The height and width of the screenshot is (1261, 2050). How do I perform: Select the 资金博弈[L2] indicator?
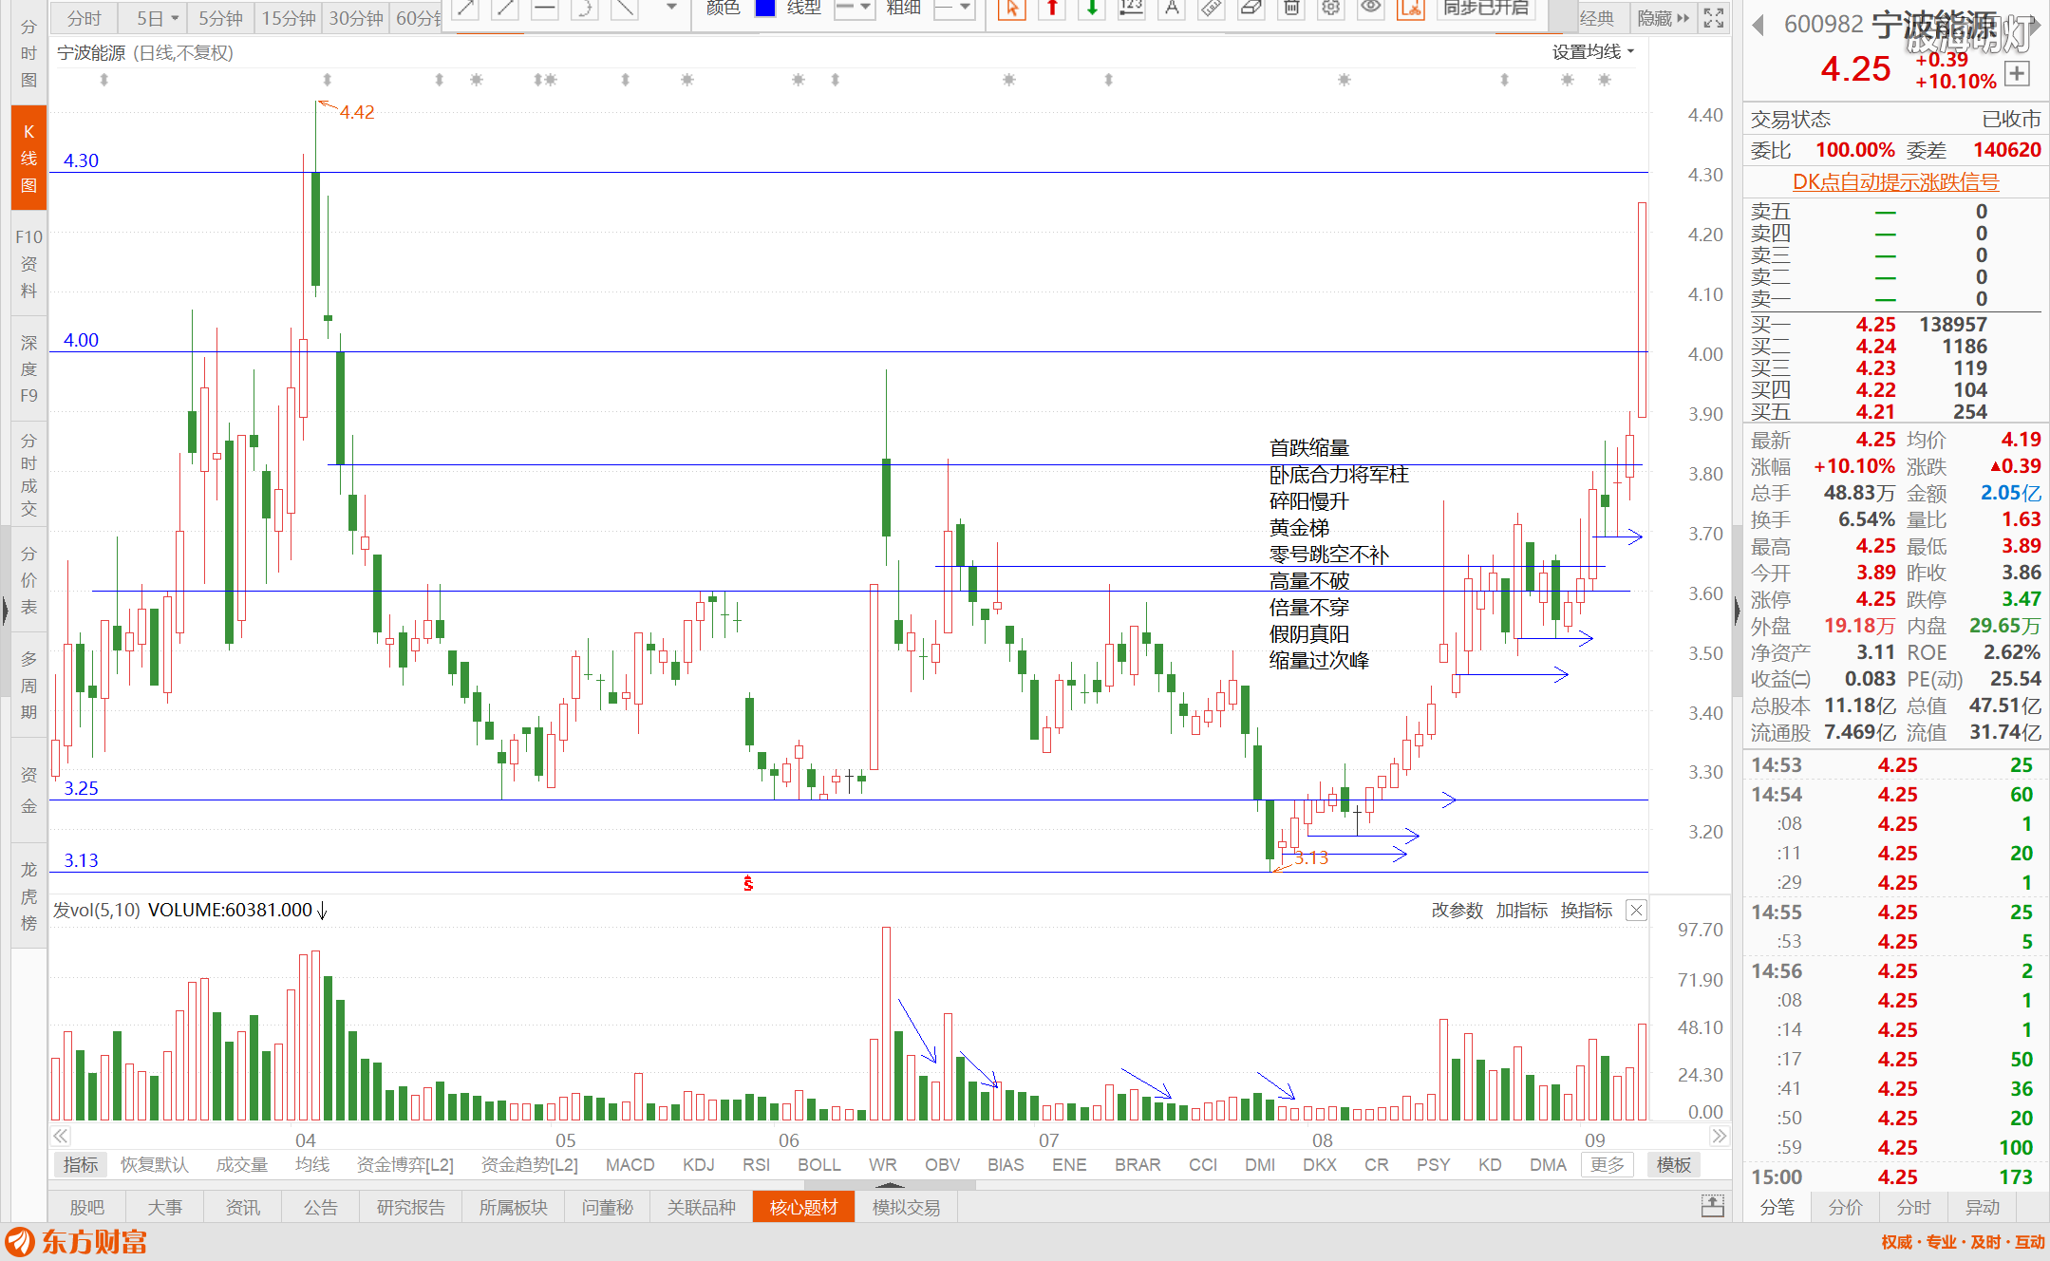(404, 1164)
